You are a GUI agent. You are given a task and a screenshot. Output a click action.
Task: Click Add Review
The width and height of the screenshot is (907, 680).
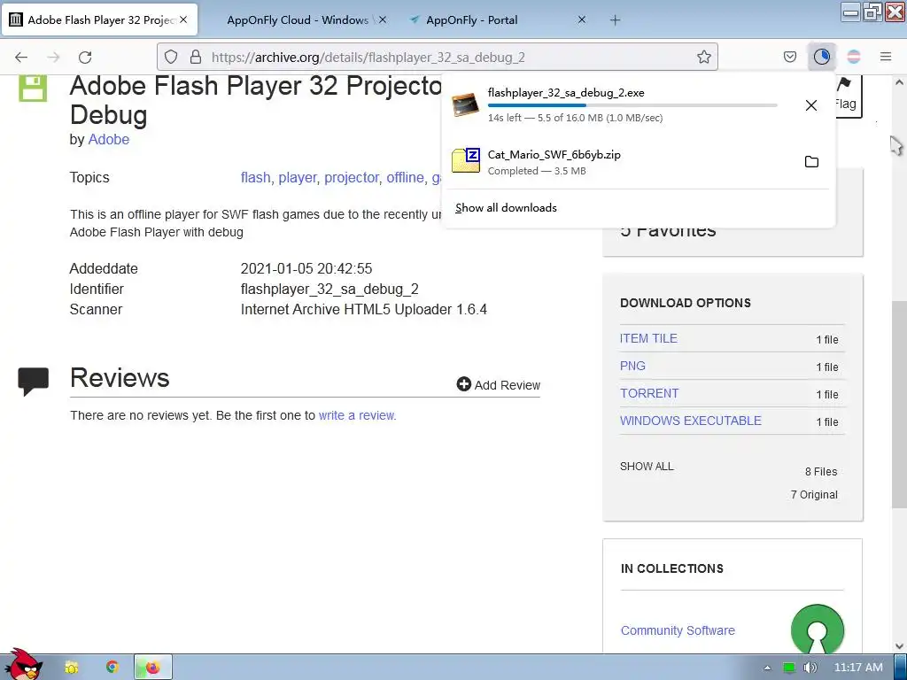[x=498, y=384]
